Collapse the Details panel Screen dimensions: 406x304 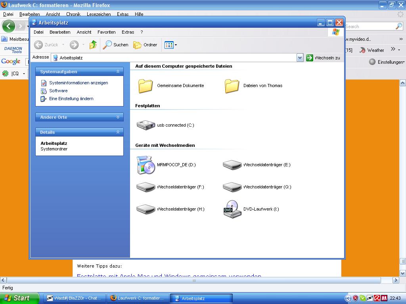coord(118,132)
